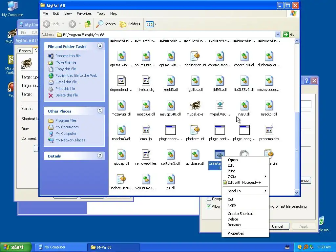Click the security shield tray icon
336x252 pixels.
(x=300, y=247)
